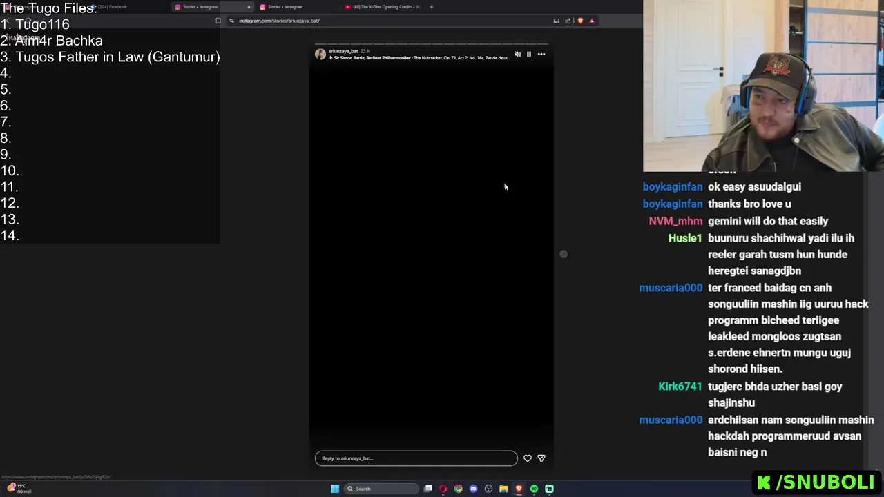
Task: Open Discord from the taskbar
Action: pyautogui.click(x=473, y=489)
